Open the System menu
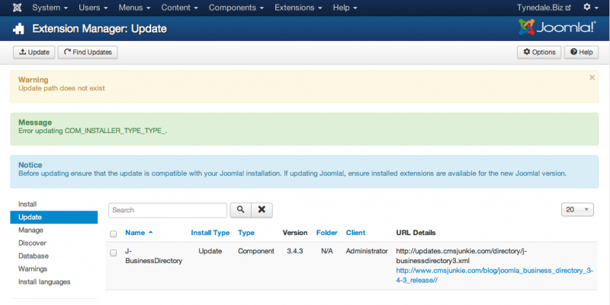610x305 pixels. coord(50,8)
